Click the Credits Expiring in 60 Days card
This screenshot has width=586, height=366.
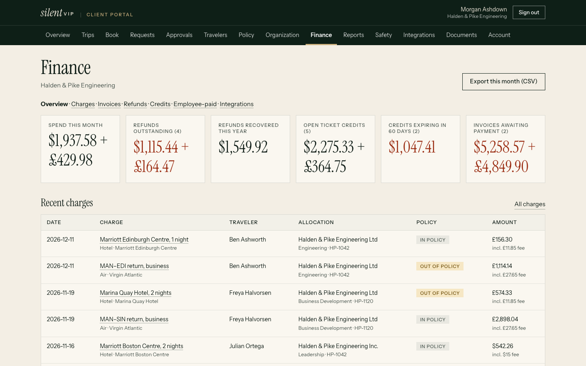click(420, 149)
